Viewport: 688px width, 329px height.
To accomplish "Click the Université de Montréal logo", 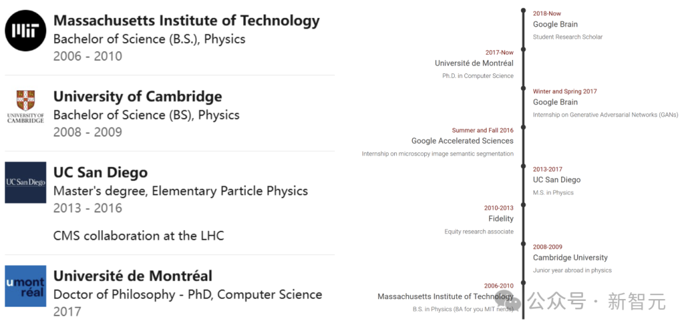I will [x=25, y=286].
